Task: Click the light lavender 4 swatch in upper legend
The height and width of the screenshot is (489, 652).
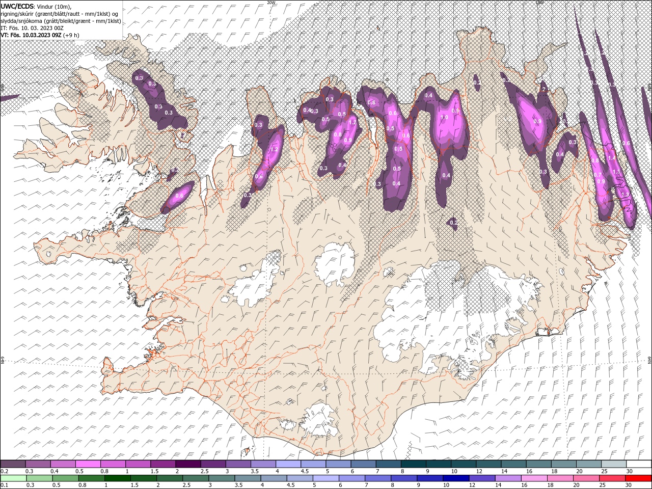Action: point(288,464)
